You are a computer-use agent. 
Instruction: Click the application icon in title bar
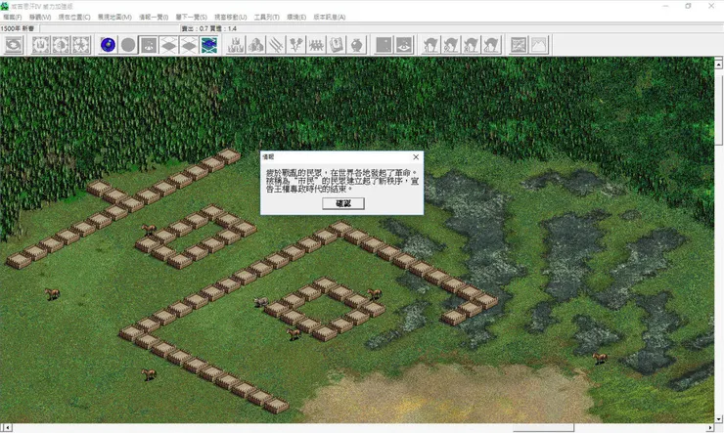[x=5, y=6]
